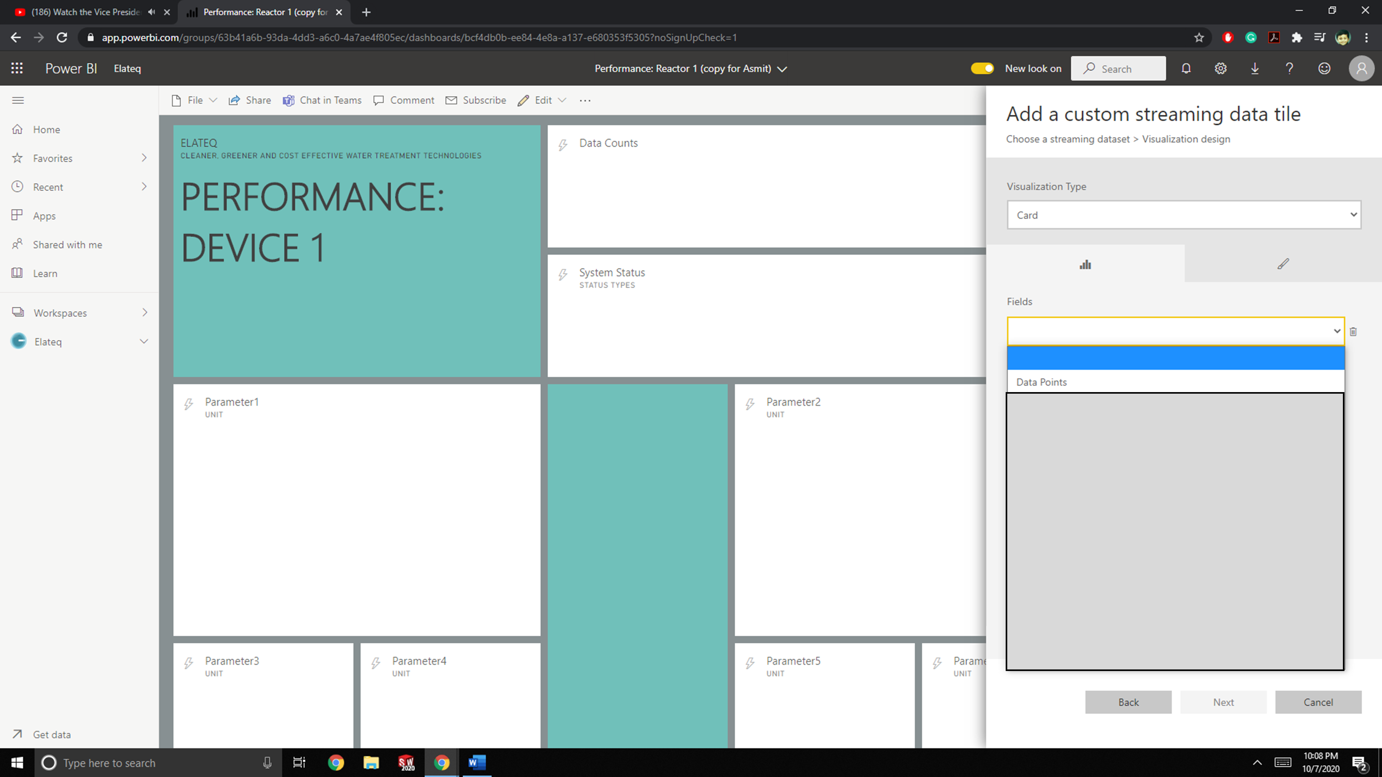The image size is (1382, 777).
Task: Open the Windows Start menu
Action: (x=17, y=763)
